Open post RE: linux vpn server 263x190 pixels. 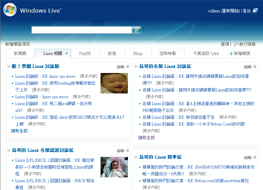[45, 76]
